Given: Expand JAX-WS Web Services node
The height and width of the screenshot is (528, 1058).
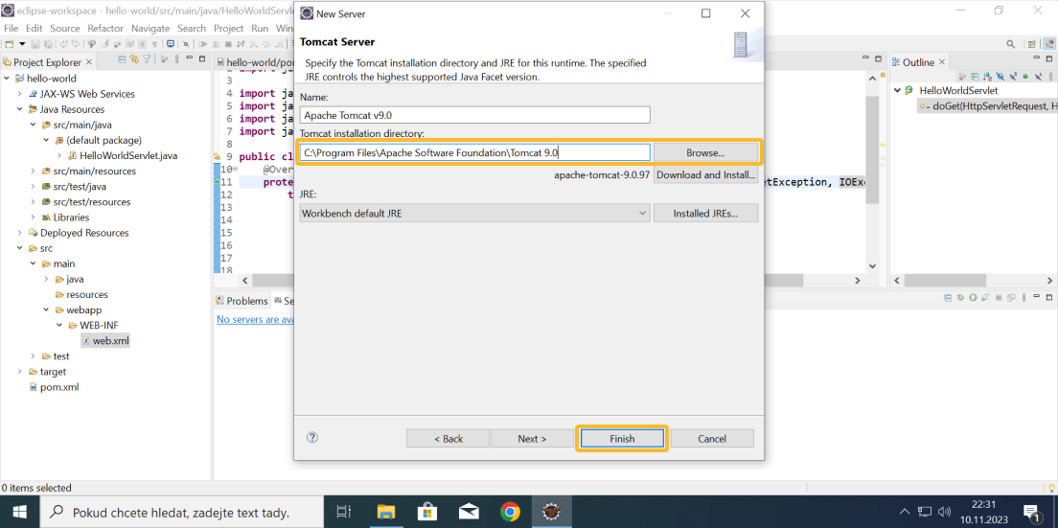Looking at the screenshot, I should tap(20, 94).
